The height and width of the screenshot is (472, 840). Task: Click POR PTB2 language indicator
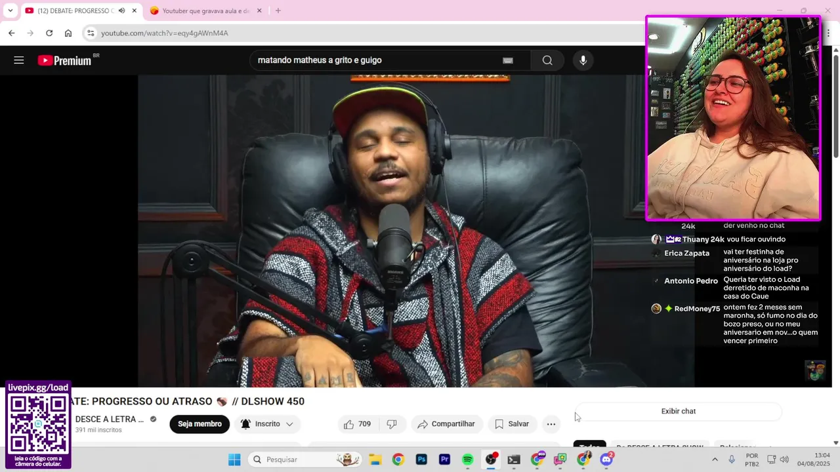(752, 460)
